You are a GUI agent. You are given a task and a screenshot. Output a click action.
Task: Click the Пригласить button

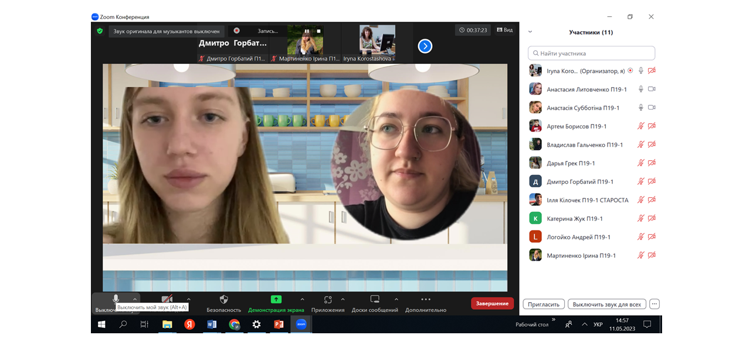click(544, 305)
